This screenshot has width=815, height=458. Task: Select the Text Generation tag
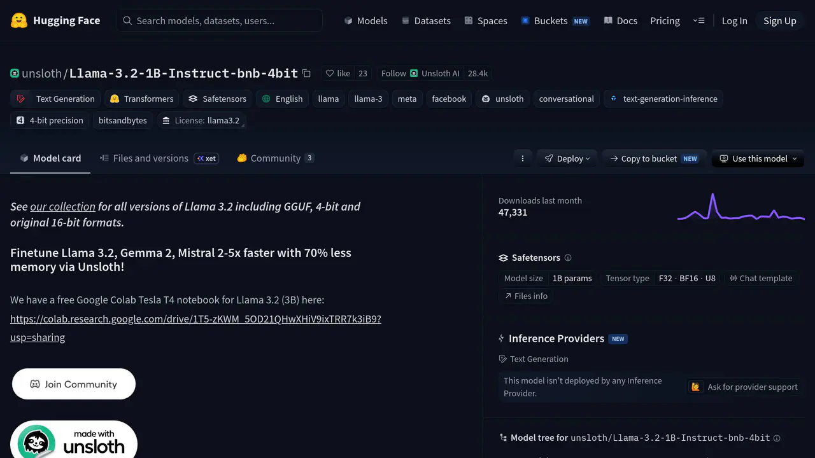[56, 99]
